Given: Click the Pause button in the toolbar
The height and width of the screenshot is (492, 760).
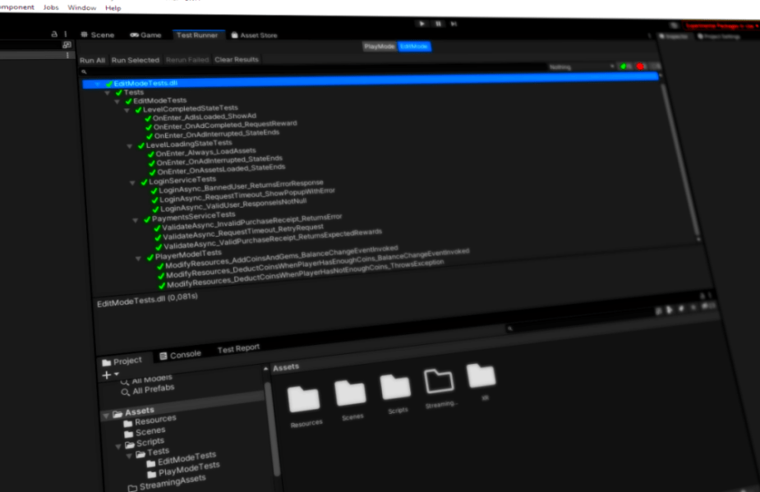Looking at the screenshot, I should pyautogui.click(x=440, y=25).
